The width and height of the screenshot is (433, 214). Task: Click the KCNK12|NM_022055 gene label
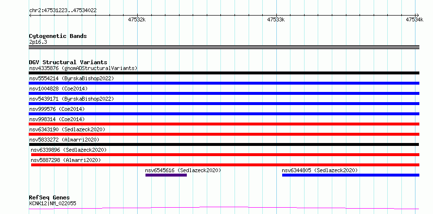(x=53, y=204)
